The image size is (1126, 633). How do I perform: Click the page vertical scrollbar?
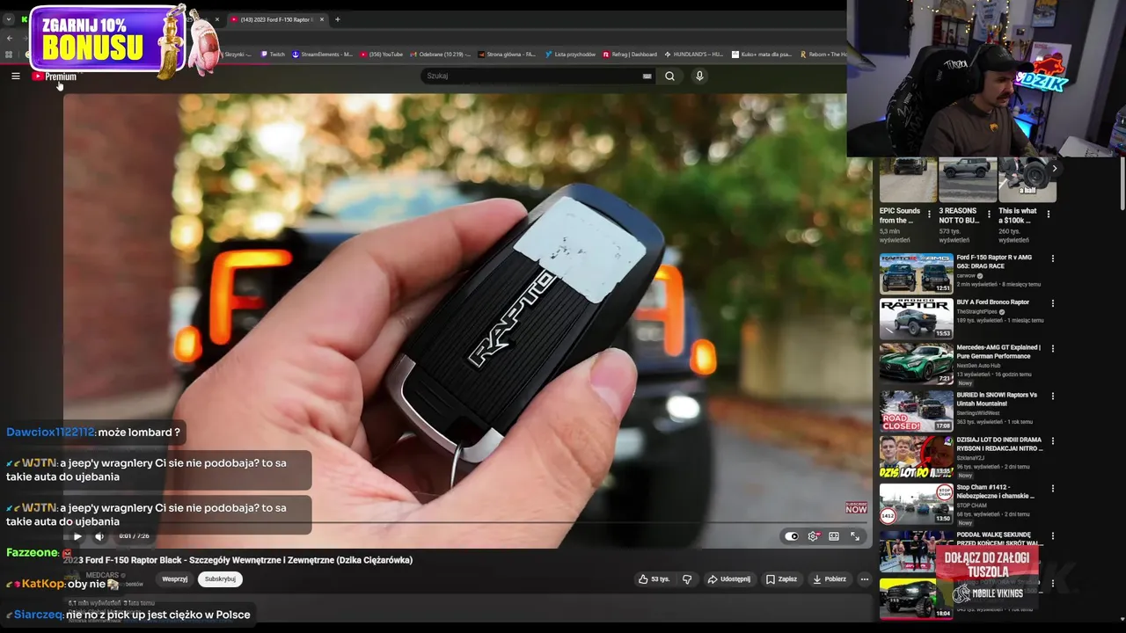1122,184
